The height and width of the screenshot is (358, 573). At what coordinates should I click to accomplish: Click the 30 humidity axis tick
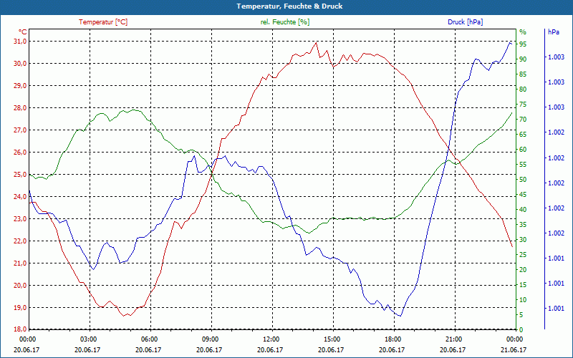click(523, 240)
